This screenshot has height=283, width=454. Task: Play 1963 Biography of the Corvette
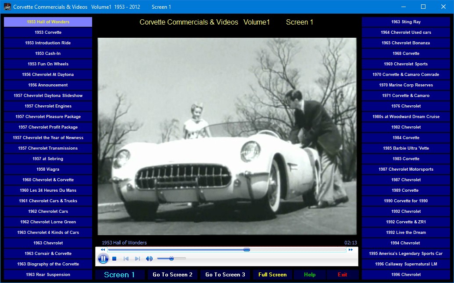(x=48, y=264)
